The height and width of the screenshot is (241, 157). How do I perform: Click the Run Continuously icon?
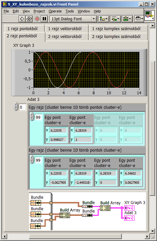pos(29,19)
